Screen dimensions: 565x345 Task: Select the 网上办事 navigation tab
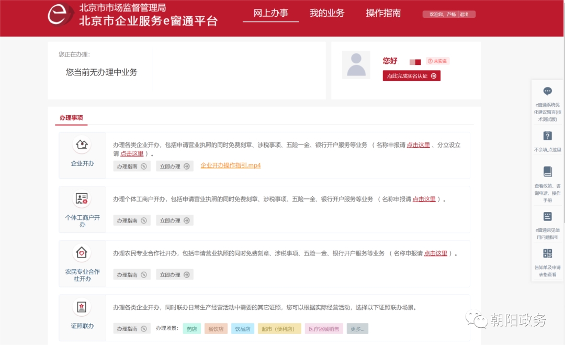coord(271,14)
